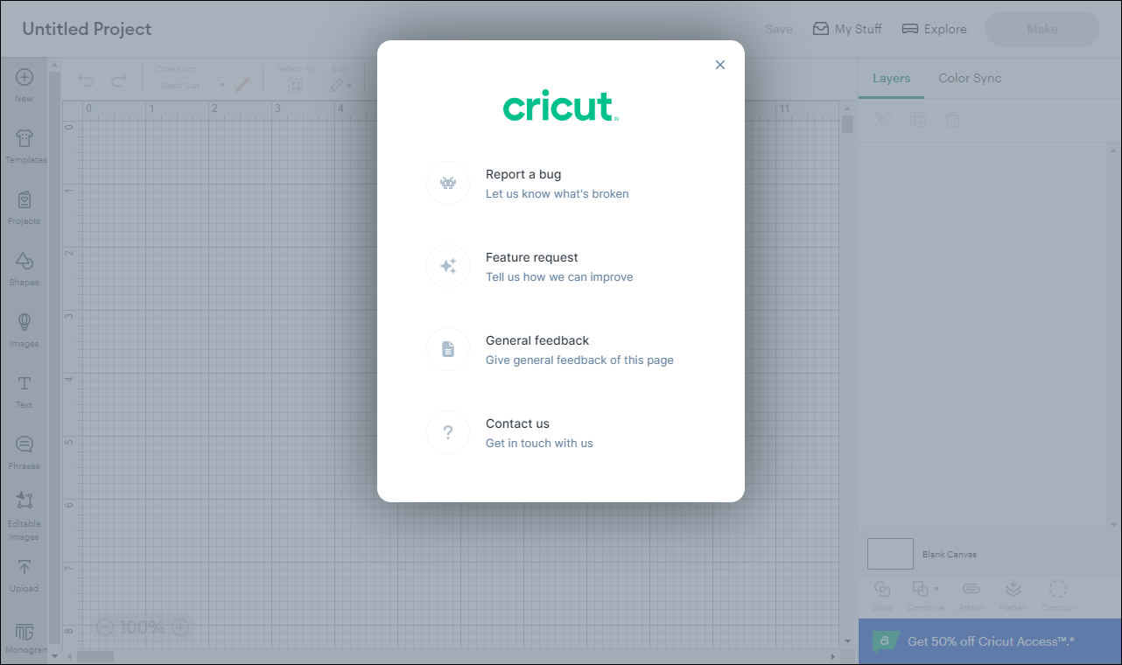
Task: Open the Templates panel in sidebar
Action: click(25, 146)
